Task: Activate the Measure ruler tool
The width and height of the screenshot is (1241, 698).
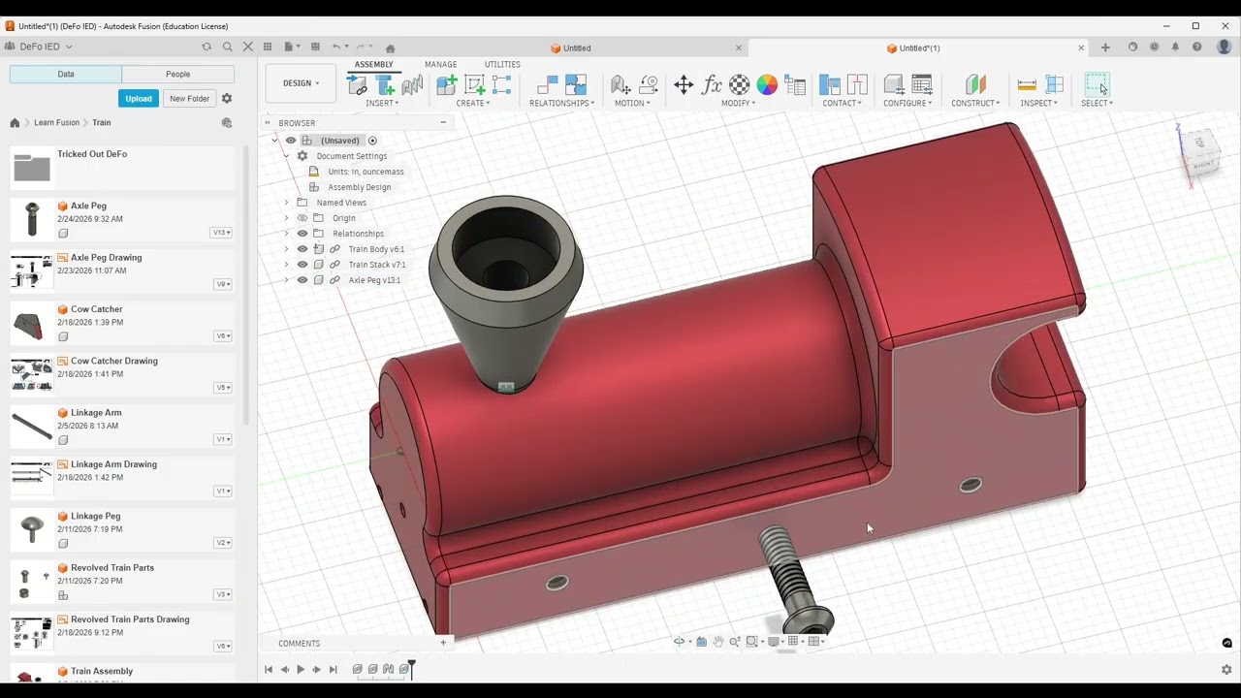Action: coord(1027,85)
